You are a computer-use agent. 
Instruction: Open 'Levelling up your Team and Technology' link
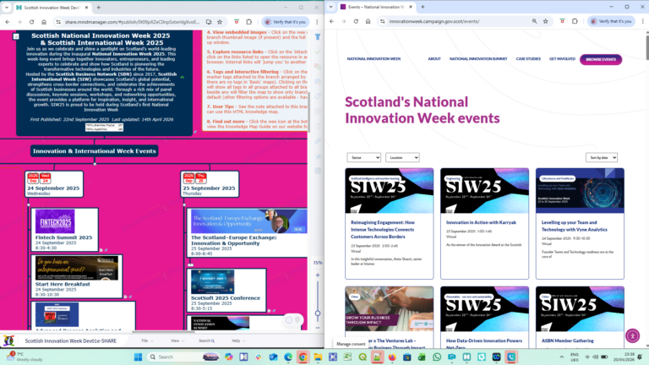574,226
